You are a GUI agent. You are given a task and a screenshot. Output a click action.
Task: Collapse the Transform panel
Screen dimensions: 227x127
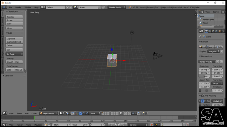[x=7, y=12]
